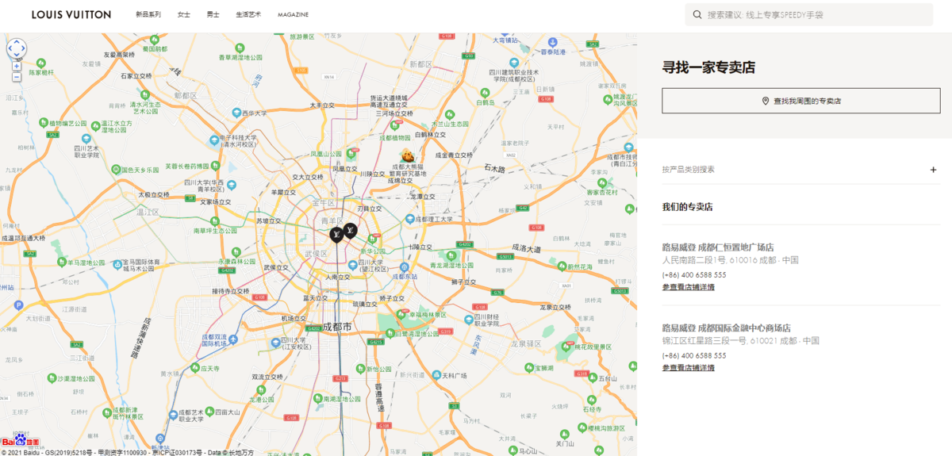Click the map zoom out minus button
The height and width of the screenshot is (456, 952).
coord(17,77)
